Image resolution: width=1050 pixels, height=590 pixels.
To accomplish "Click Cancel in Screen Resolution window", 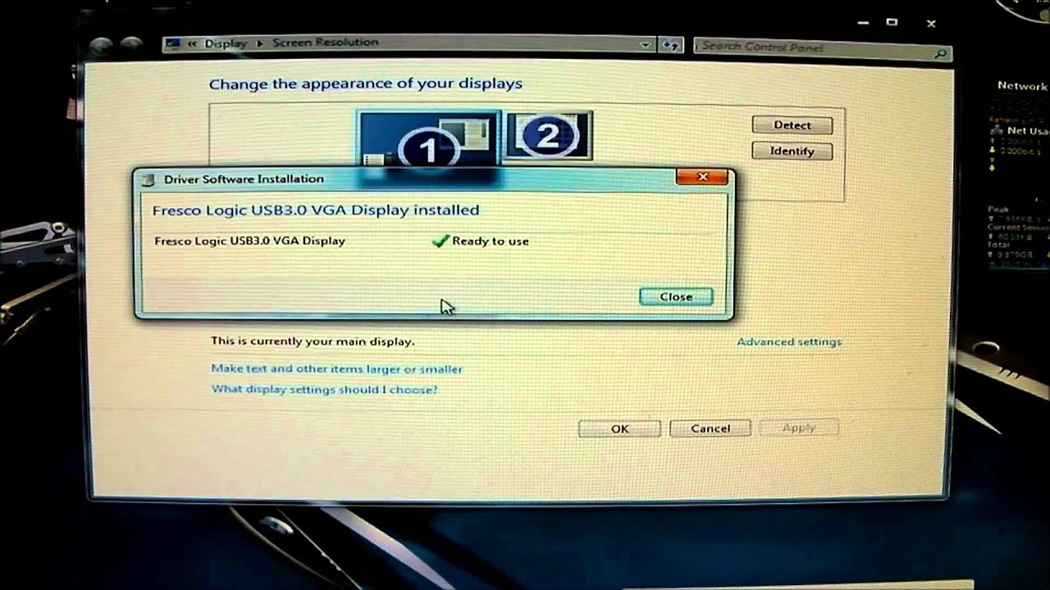I will [710, 429].
